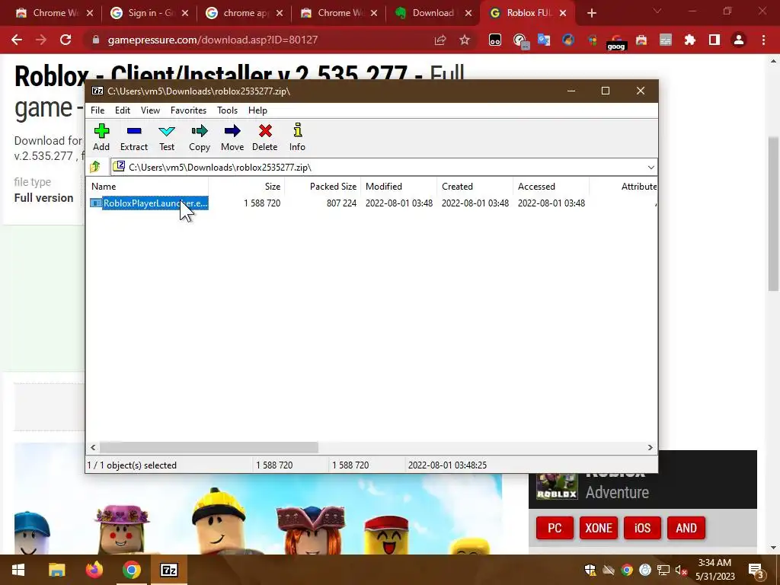Open the Roblox game thumbnail on page
The height and width of the screenshot is (585, 780).
click(557, 486)
